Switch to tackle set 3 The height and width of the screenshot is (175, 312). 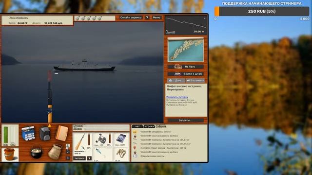click(x=68, y=158)
